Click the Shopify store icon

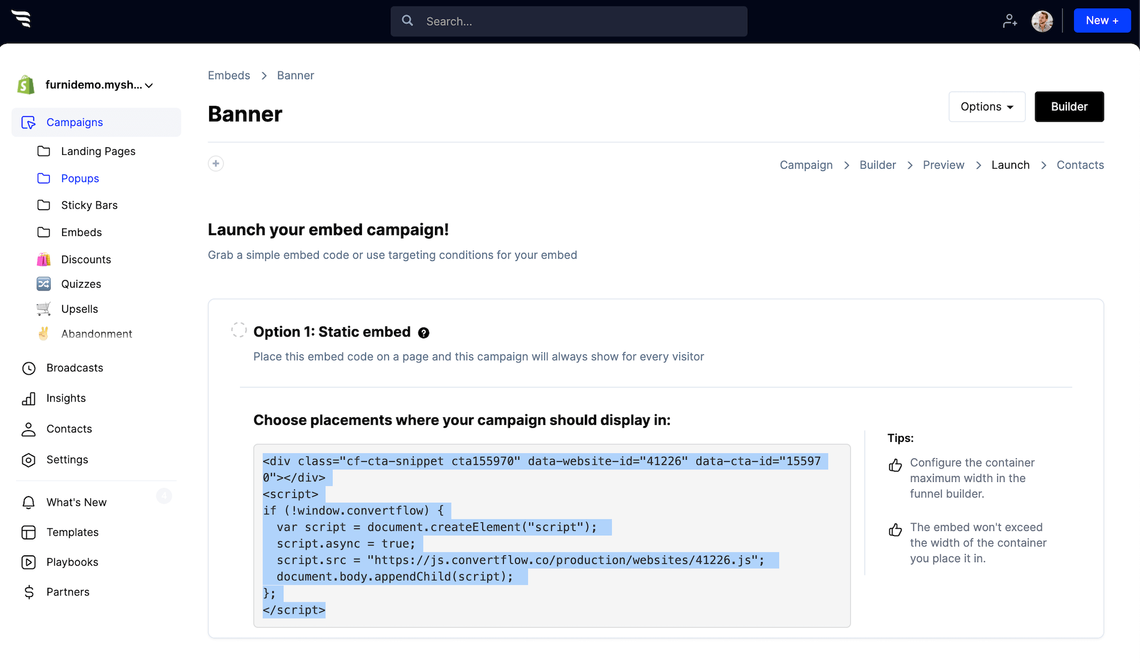(x=26, y=85)
